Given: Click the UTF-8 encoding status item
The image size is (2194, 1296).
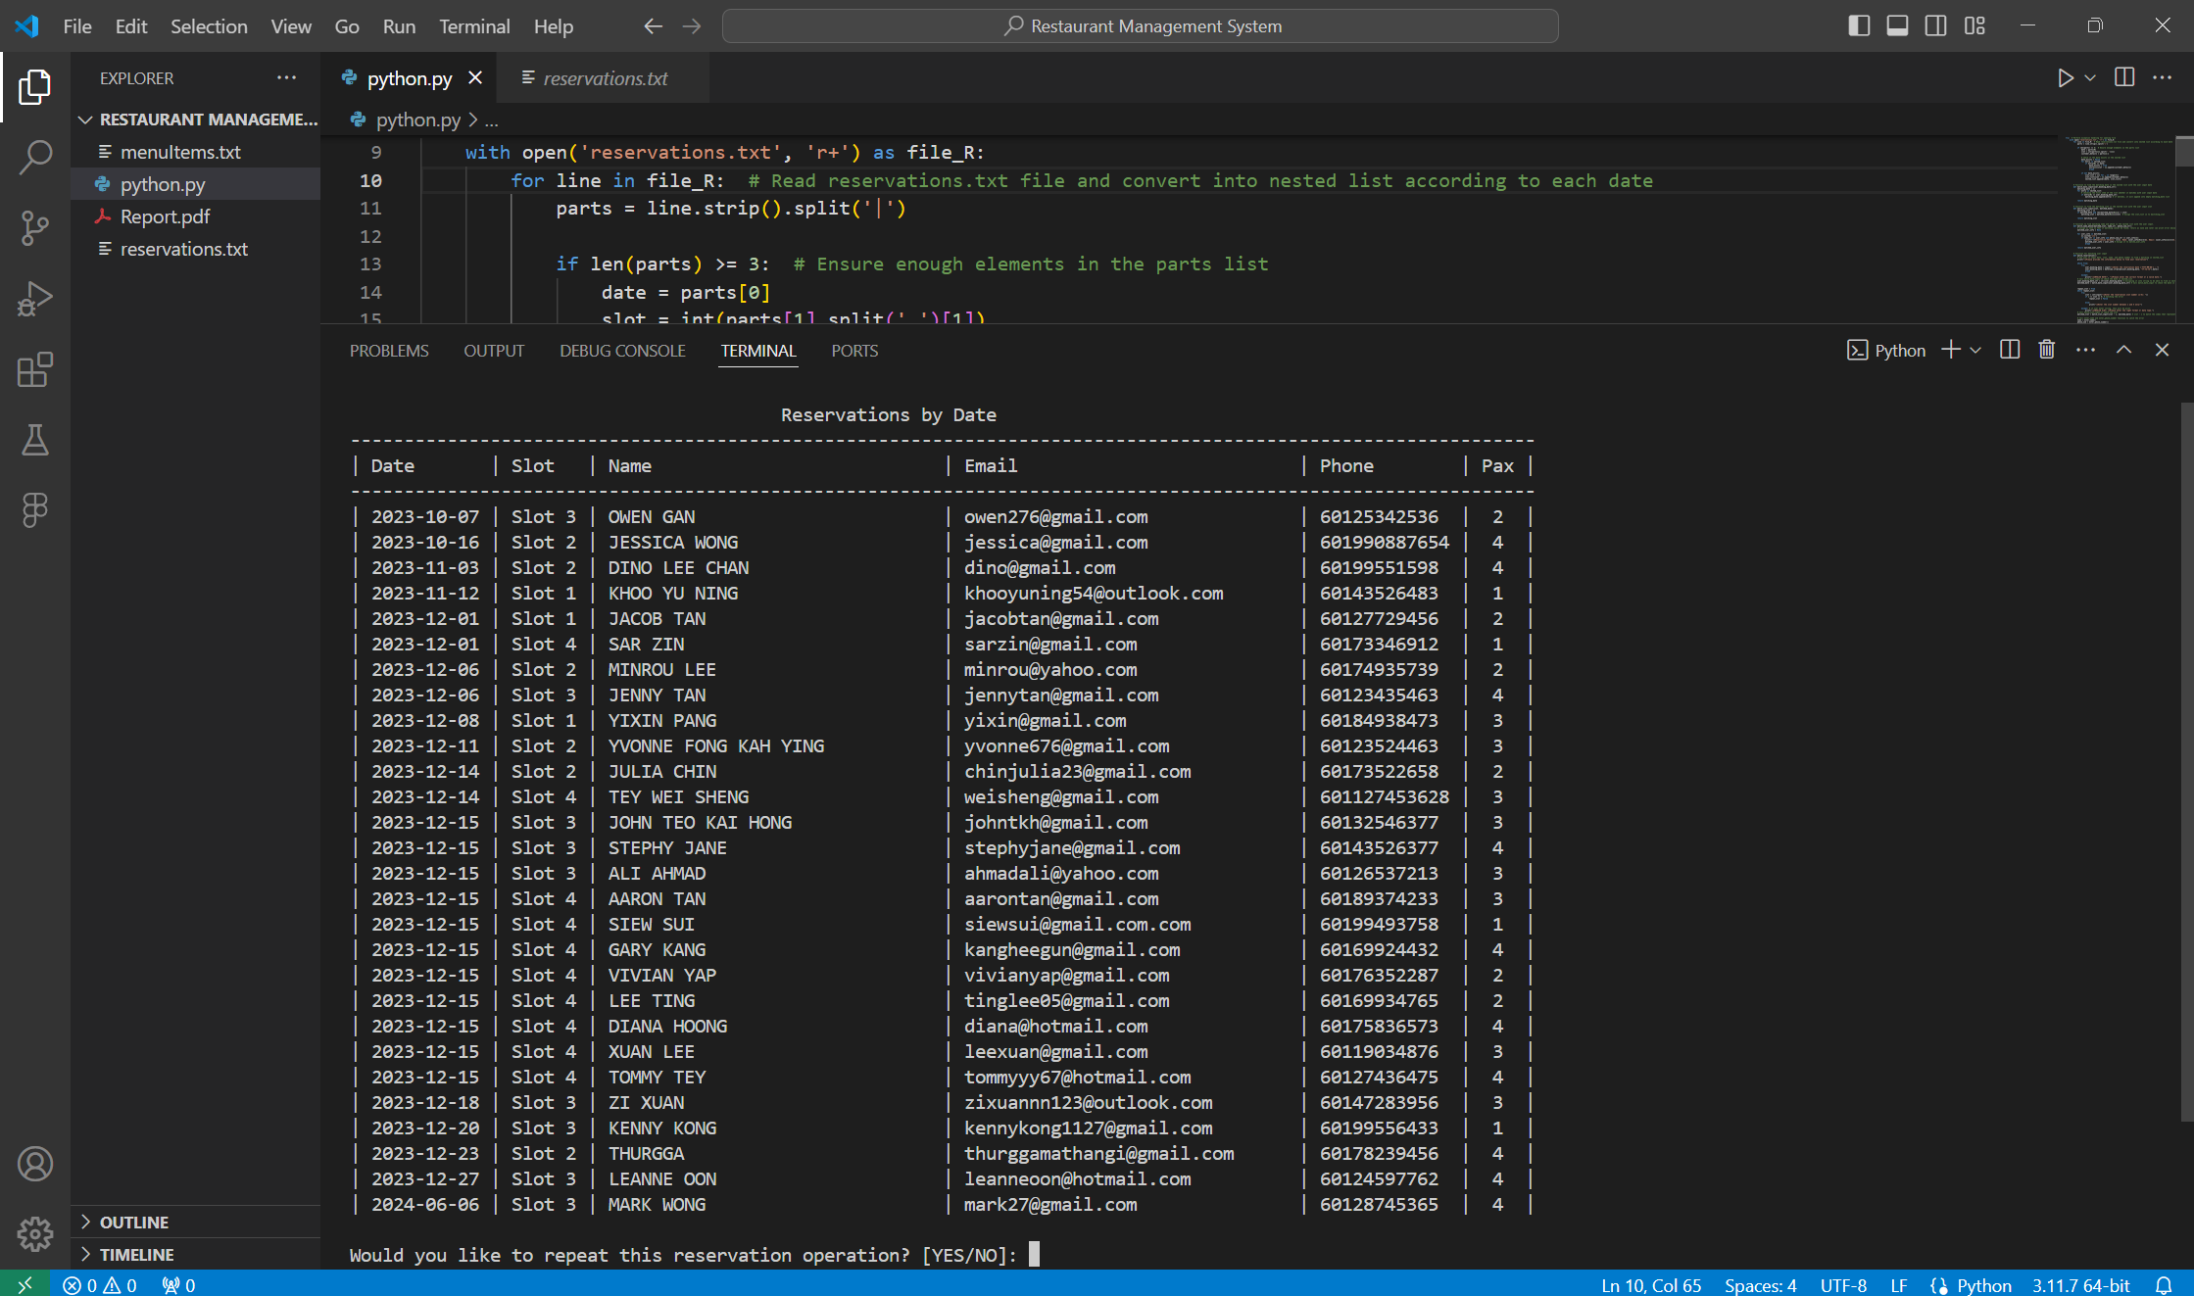Looking at the screenshot, I should coord(1842,1285).
